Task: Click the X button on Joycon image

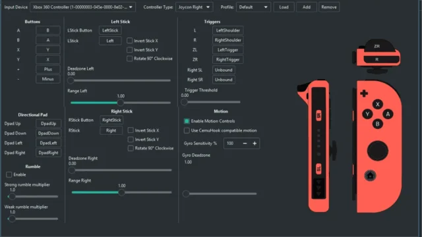Action: [x=378, y=104]
